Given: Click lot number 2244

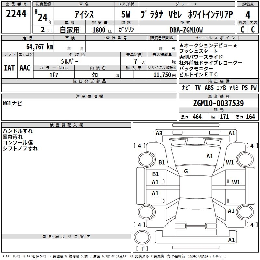Looking at the screenshot, I should (x=16, y=14).
